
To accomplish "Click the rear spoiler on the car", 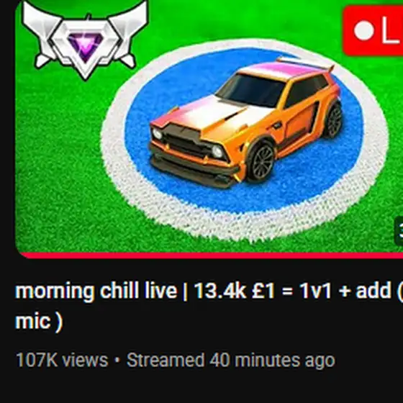I will (x=305, y=64).
